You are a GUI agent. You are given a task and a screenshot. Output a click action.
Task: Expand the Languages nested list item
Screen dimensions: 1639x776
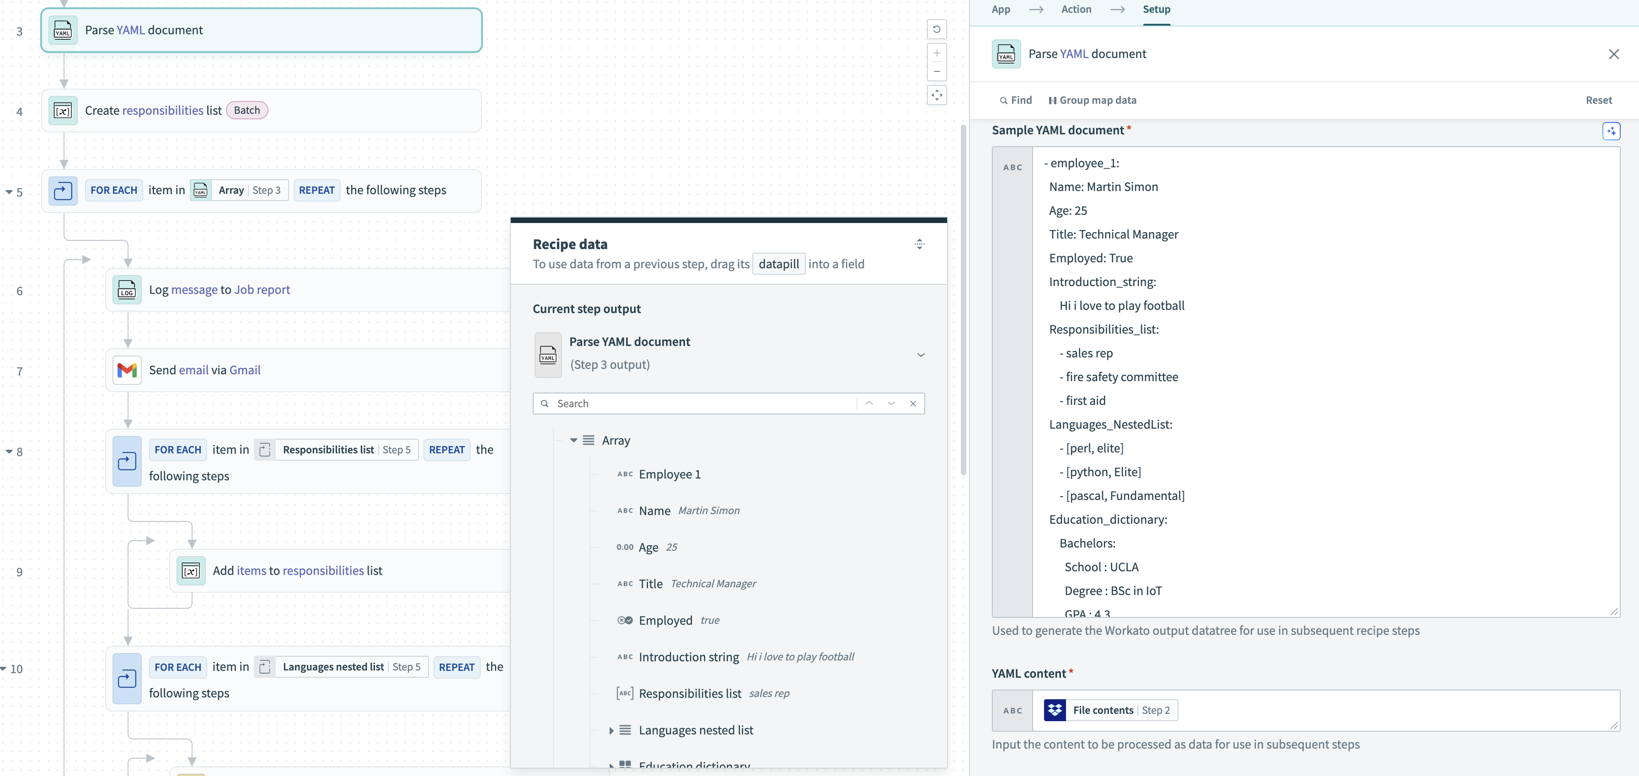(x=611, y=730)
